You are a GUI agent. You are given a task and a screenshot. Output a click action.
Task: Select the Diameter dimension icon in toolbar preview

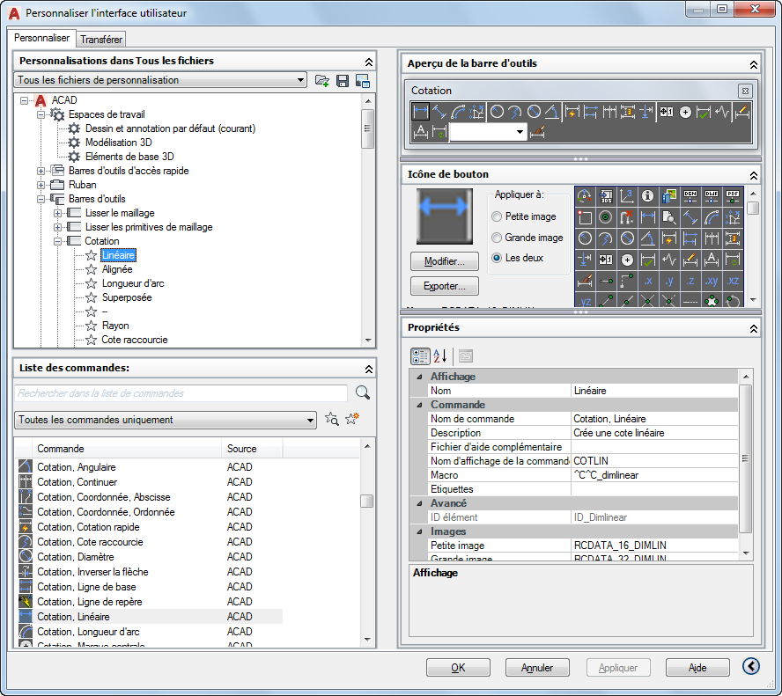click(534, 112)
